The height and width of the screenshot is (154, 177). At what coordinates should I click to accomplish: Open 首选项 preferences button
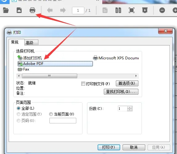[x=127, y=83]
